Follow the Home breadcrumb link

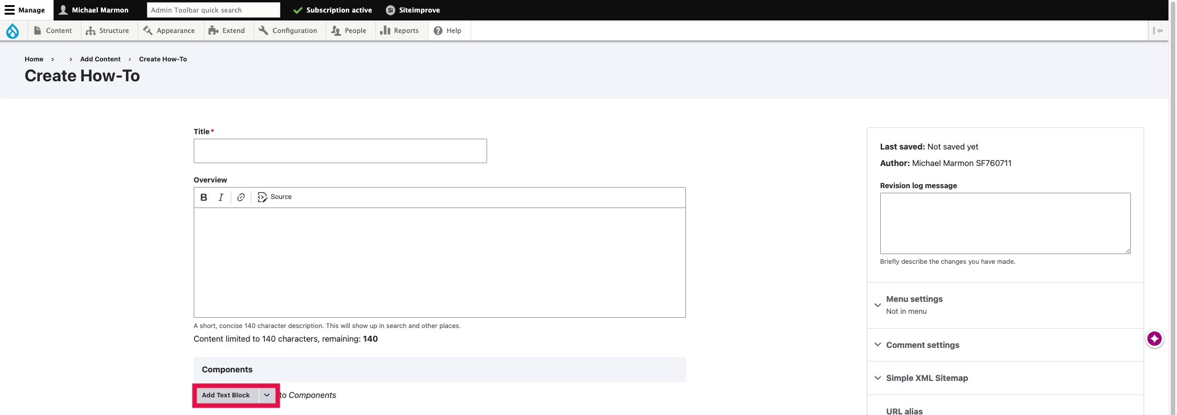tap(34, 59)
